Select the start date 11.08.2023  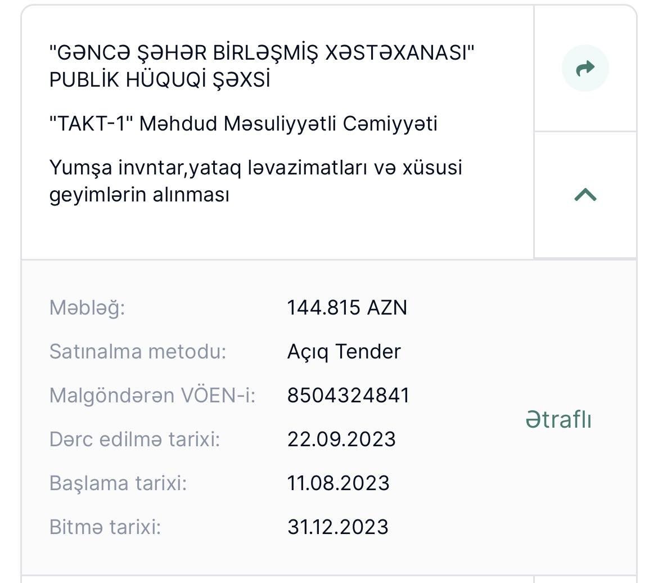coord(338,483)
